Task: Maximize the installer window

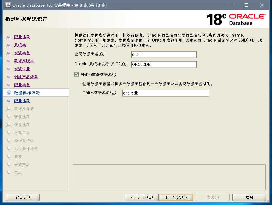Action: (x=246, y=5)
